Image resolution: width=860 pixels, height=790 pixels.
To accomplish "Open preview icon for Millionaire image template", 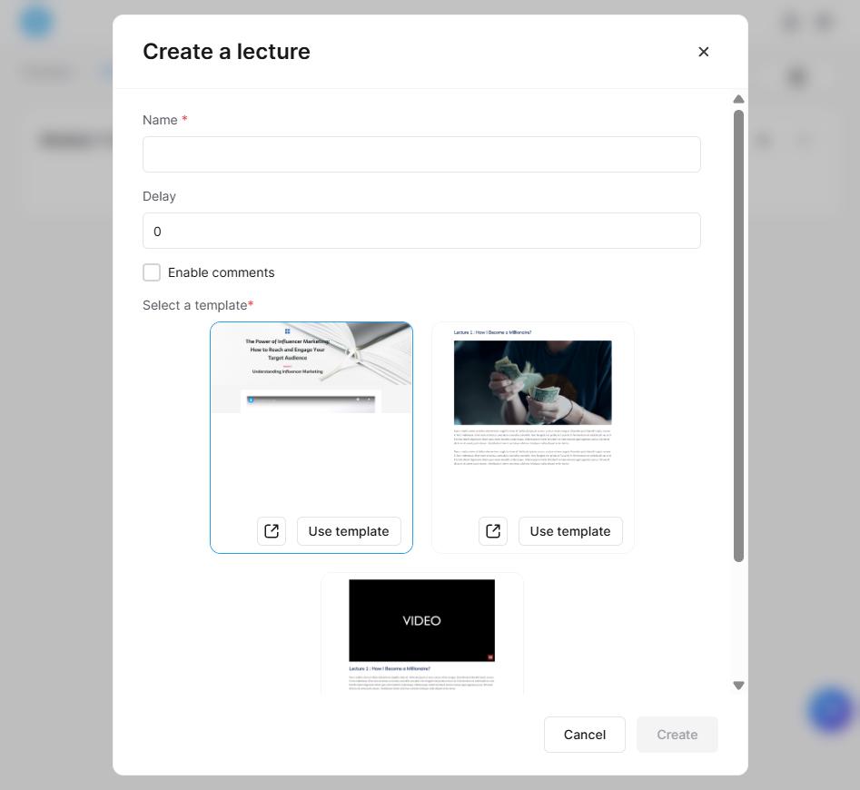I will click(493, 531).
